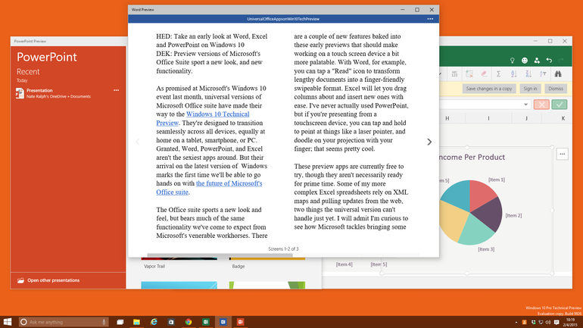The image size is (583, 328).
Task: Switch to PowerPoint Preview on the taskbar
Action: coord(240,322)
